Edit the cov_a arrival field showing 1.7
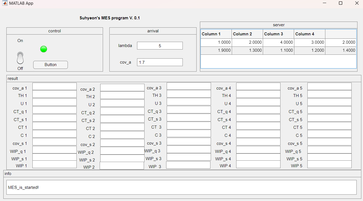 pyautogui.click(x=160, y=62)
